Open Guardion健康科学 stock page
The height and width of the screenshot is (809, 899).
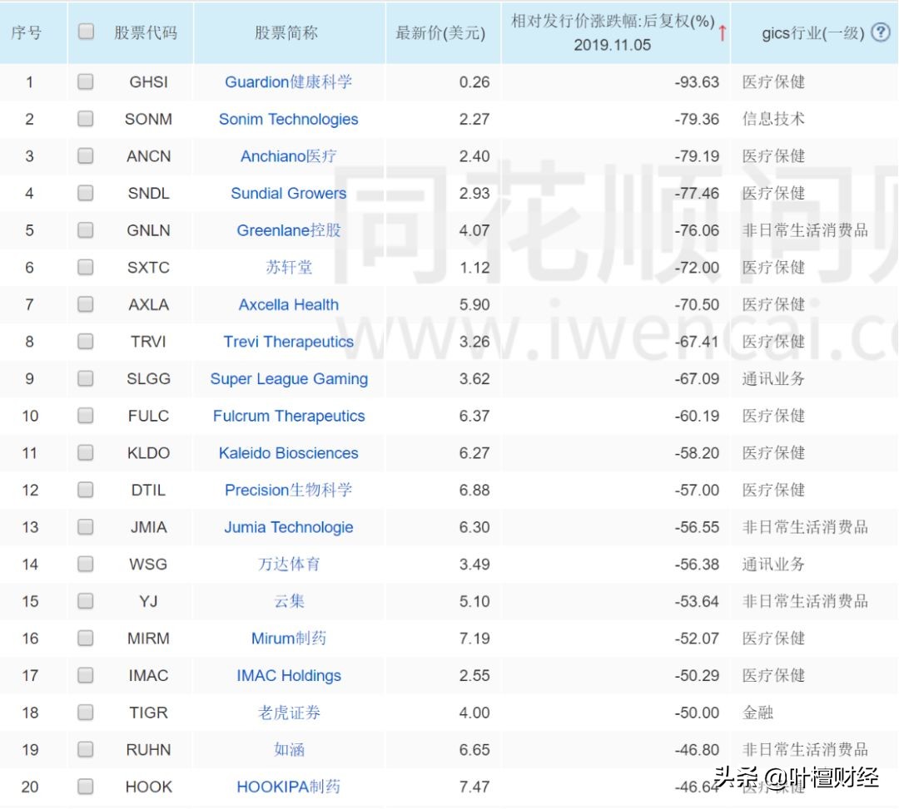pyautogui.click(x=288, y=81)
